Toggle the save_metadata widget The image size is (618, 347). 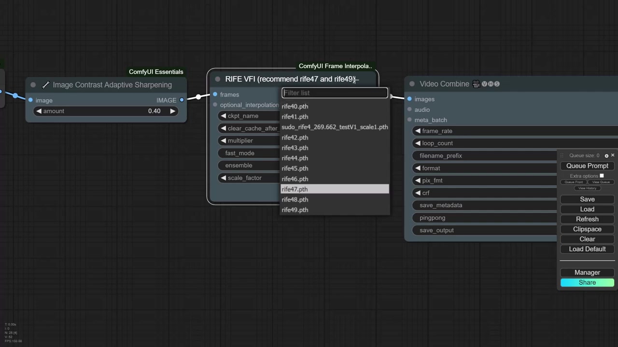tap(485, 205)
